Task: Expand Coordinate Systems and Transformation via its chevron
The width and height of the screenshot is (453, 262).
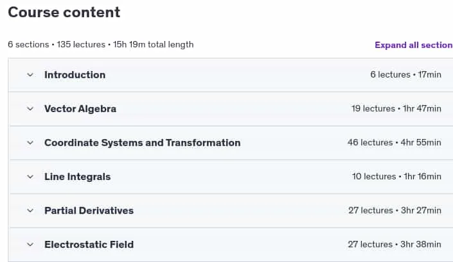Action: [x=30, y=143]
